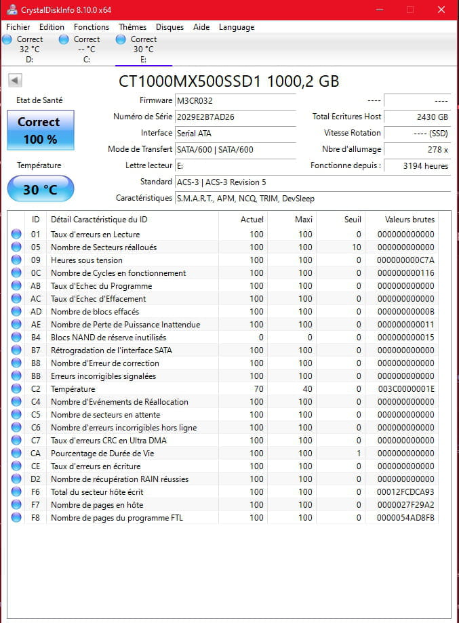Select the row Nombre de pages du programme FTL
The image size is (459, 623).
point(223,517)
